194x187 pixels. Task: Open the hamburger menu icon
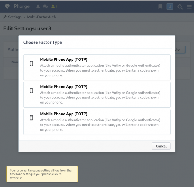pyautogui.click(x=189, y=7)
